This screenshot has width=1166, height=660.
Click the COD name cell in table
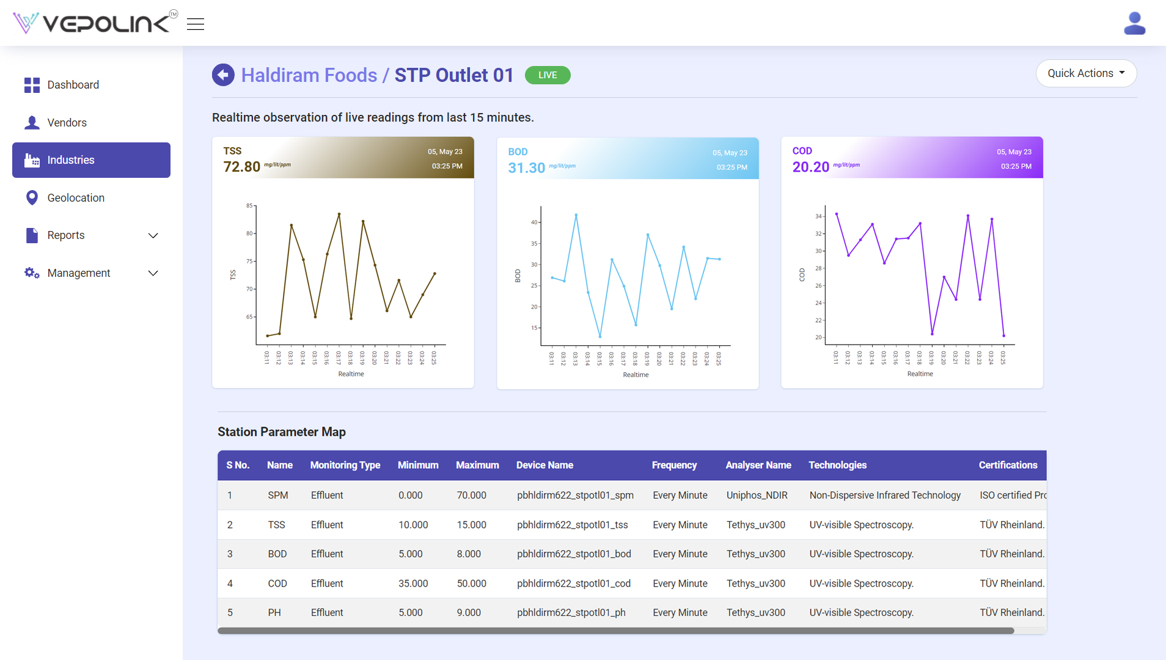(277, 584)
